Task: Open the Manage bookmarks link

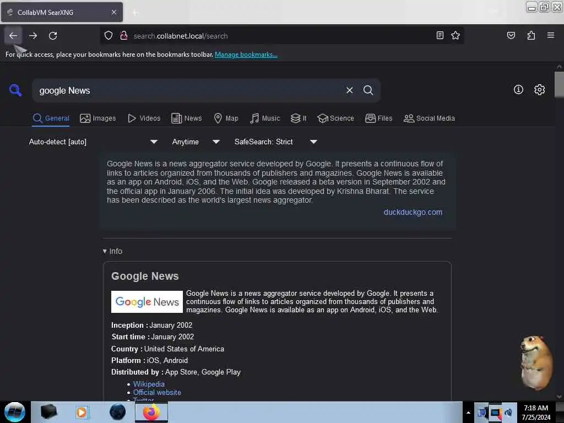Action: point(246,55)
